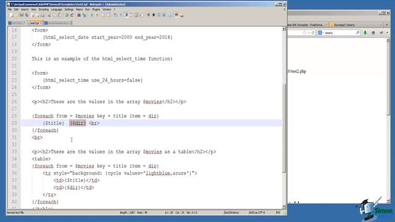395x222 pixels.
Task: Toggle Show All Characters toolbar button
Action: [120, 15]
